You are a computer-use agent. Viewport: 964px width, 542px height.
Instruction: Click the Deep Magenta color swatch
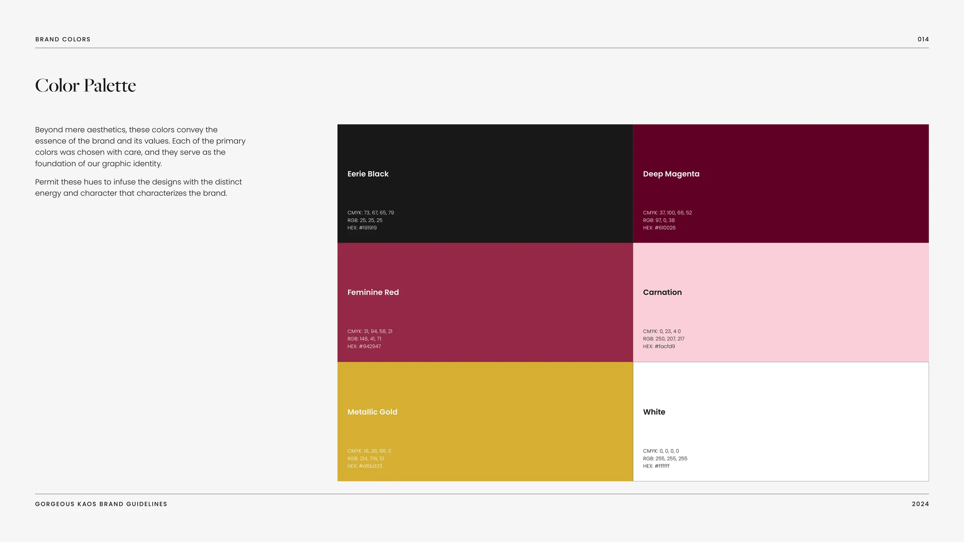coord(781,184)
